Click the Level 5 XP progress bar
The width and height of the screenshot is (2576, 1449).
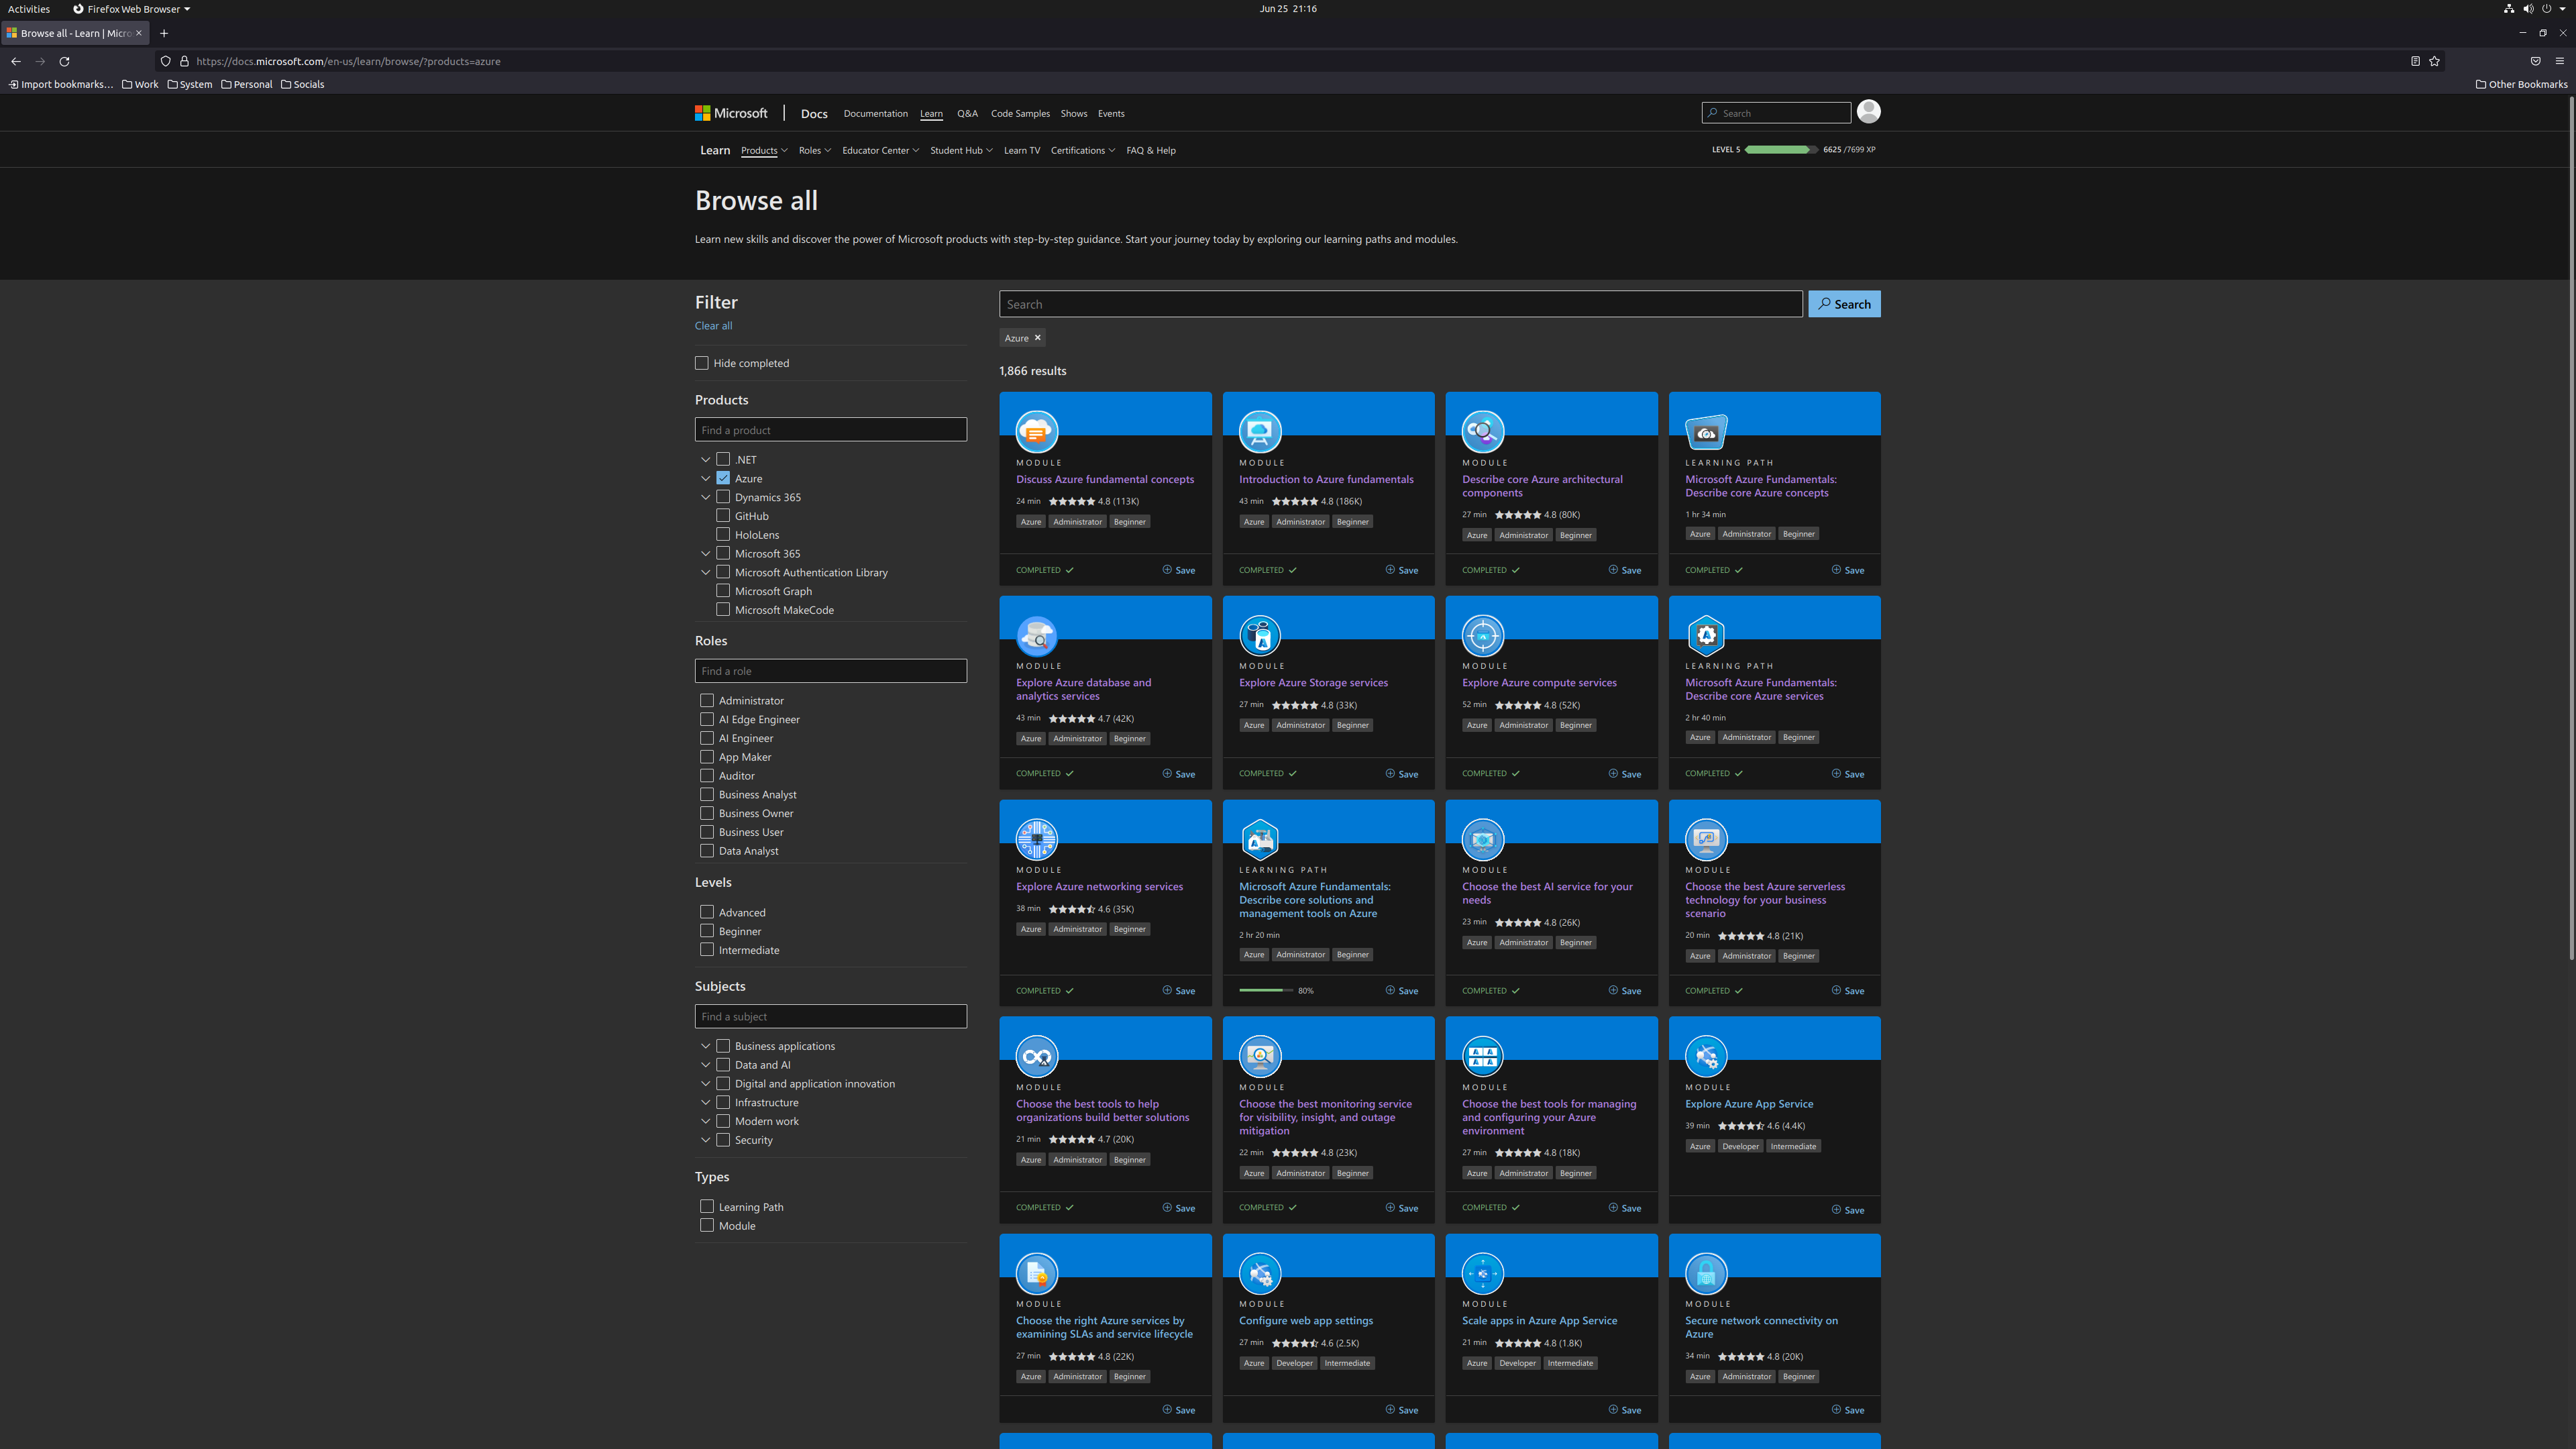pos(1781,149)
